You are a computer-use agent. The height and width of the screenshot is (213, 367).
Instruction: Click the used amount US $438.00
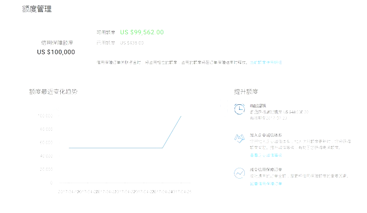click(x=132, y=43)
